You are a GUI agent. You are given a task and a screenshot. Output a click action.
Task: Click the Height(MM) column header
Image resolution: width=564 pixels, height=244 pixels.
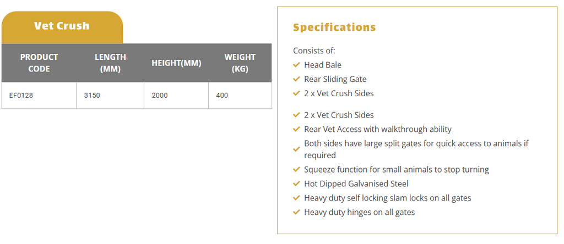[176, 63]
